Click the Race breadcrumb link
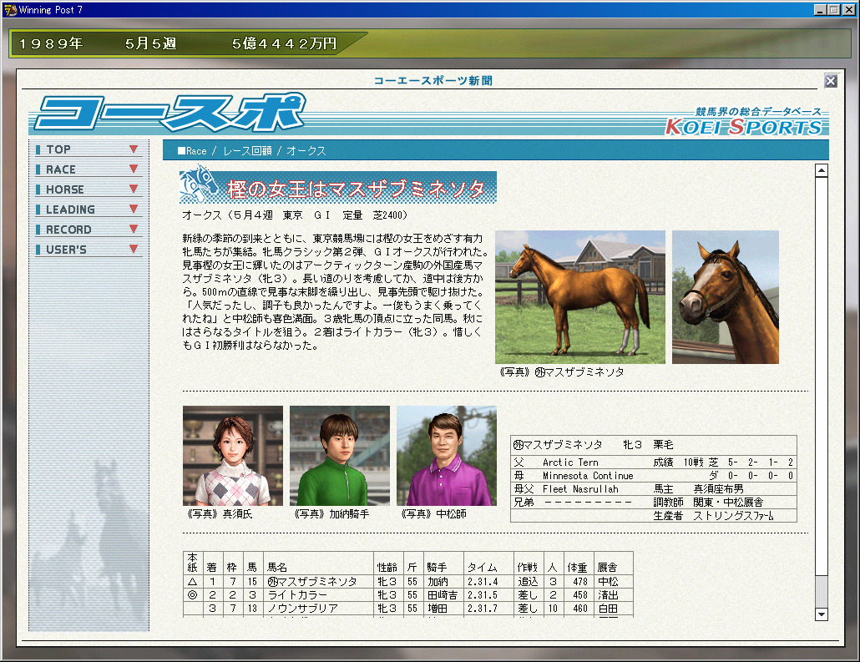The height and width of the screenshot is (662, 860). (196, 151)
